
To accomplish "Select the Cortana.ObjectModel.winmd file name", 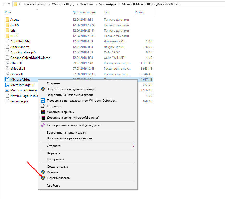I will [x=30, y=58].
